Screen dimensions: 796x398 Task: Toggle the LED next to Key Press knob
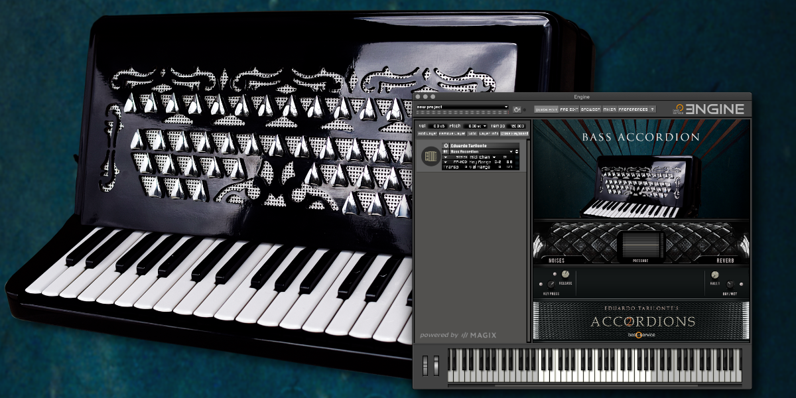541,285
